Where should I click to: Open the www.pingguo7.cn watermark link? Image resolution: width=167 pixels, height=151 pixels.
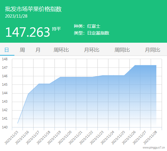(x=154, y=148)
